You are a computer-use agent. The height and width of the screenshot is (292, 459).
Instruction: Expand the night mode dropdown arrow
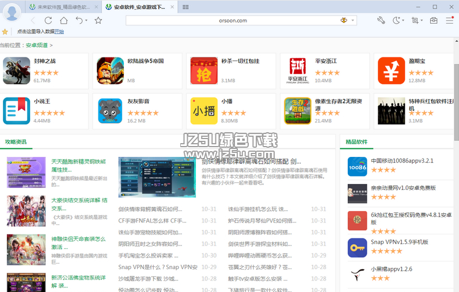pyautogui.click(x=403, y=21)
